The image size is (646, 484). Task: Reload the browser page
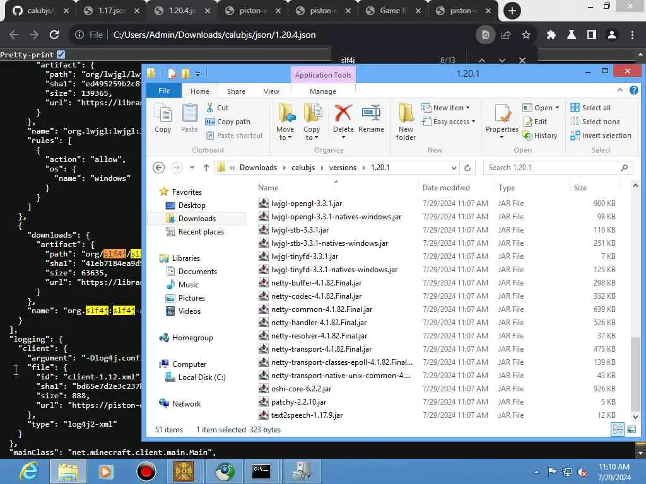[54, 35]
